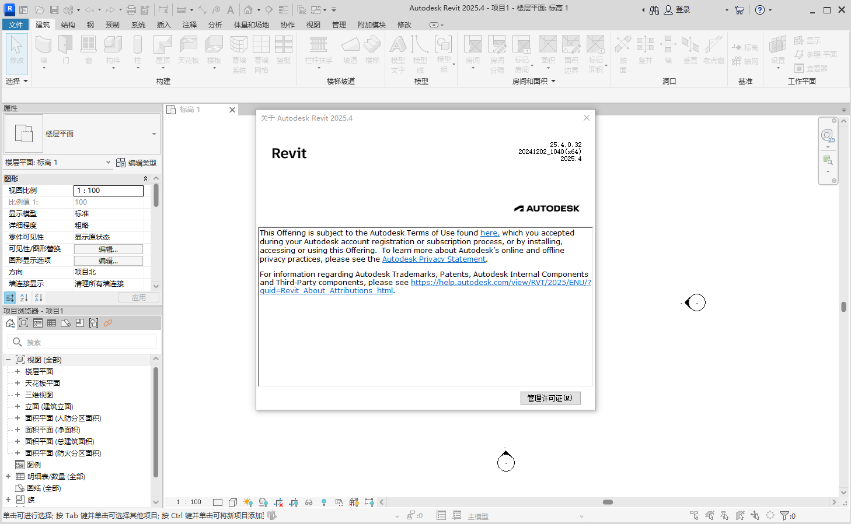Screen dimensions: 851x524
Task: Select the Curtain Grid (幕墙网格) tool
Action: point(261,45)
